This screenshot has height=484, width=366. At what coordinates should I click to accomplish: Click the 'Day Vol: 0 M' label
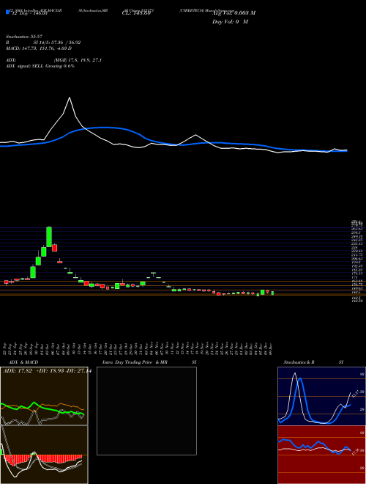pyautogui.click(x=230, y=22)
